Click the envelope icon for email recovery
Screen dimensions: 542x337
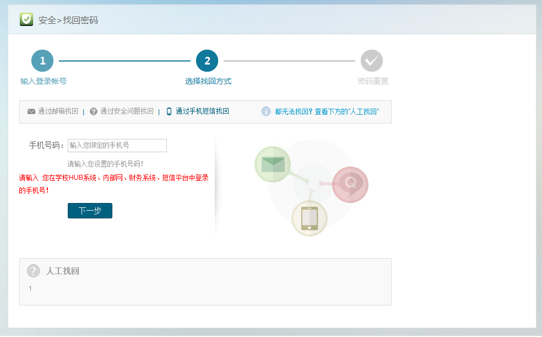click(31, 111)
